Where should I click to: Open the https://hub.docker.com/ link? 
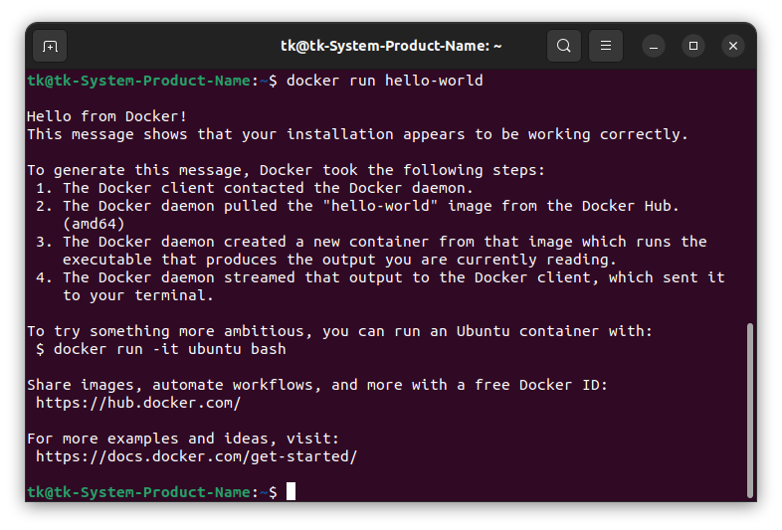point(138,403)
